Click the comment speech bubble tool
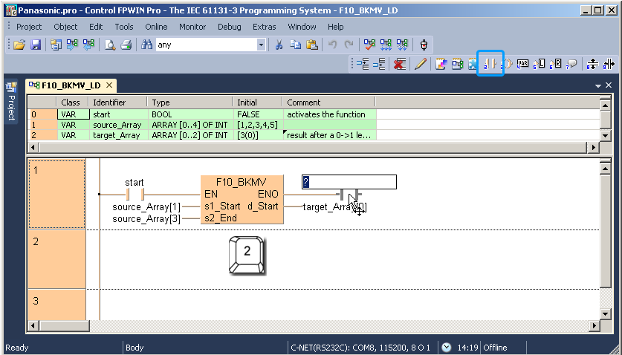 pos(571,64)
